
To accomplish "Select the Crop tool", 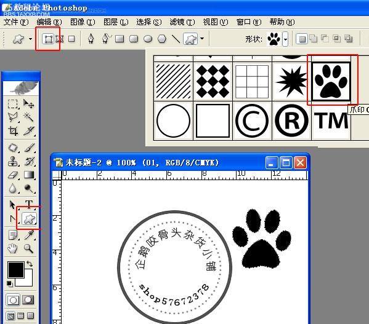I will pyautogui.click(x=13, y=131).
